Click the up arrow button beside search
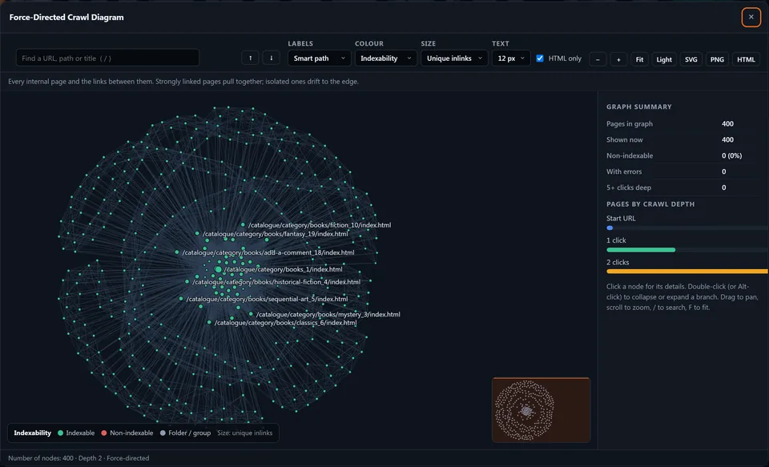 250,58
